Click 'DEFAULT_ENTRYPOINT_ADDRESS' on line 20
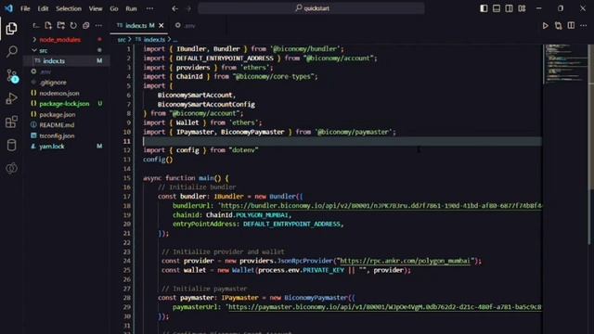The height and width of the screenshot is (334, 594). [291, 225]
